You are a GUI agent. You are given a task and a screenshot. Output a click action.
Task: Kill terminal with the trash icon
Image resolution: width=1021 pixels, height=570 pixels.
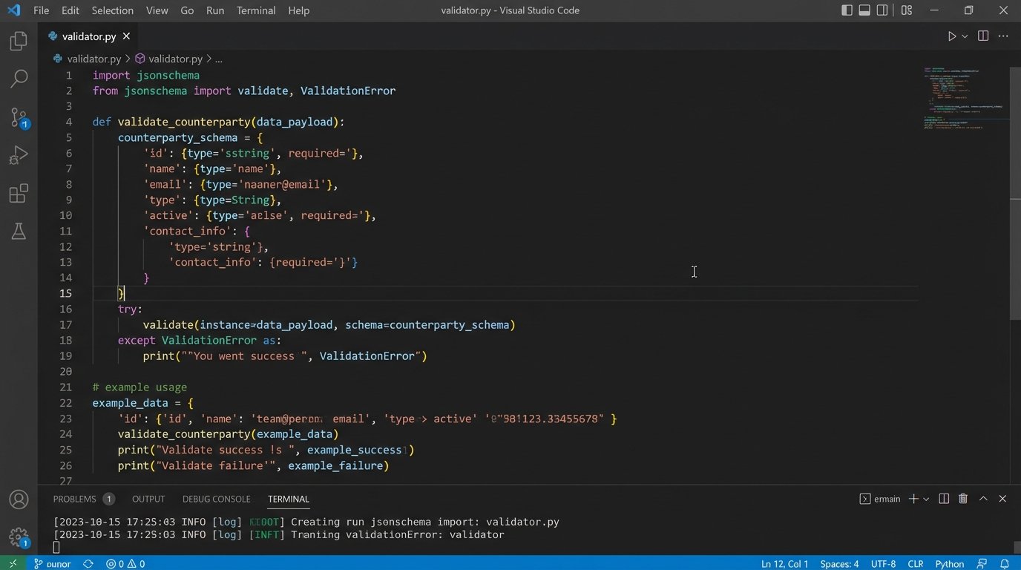pos(963,499)
